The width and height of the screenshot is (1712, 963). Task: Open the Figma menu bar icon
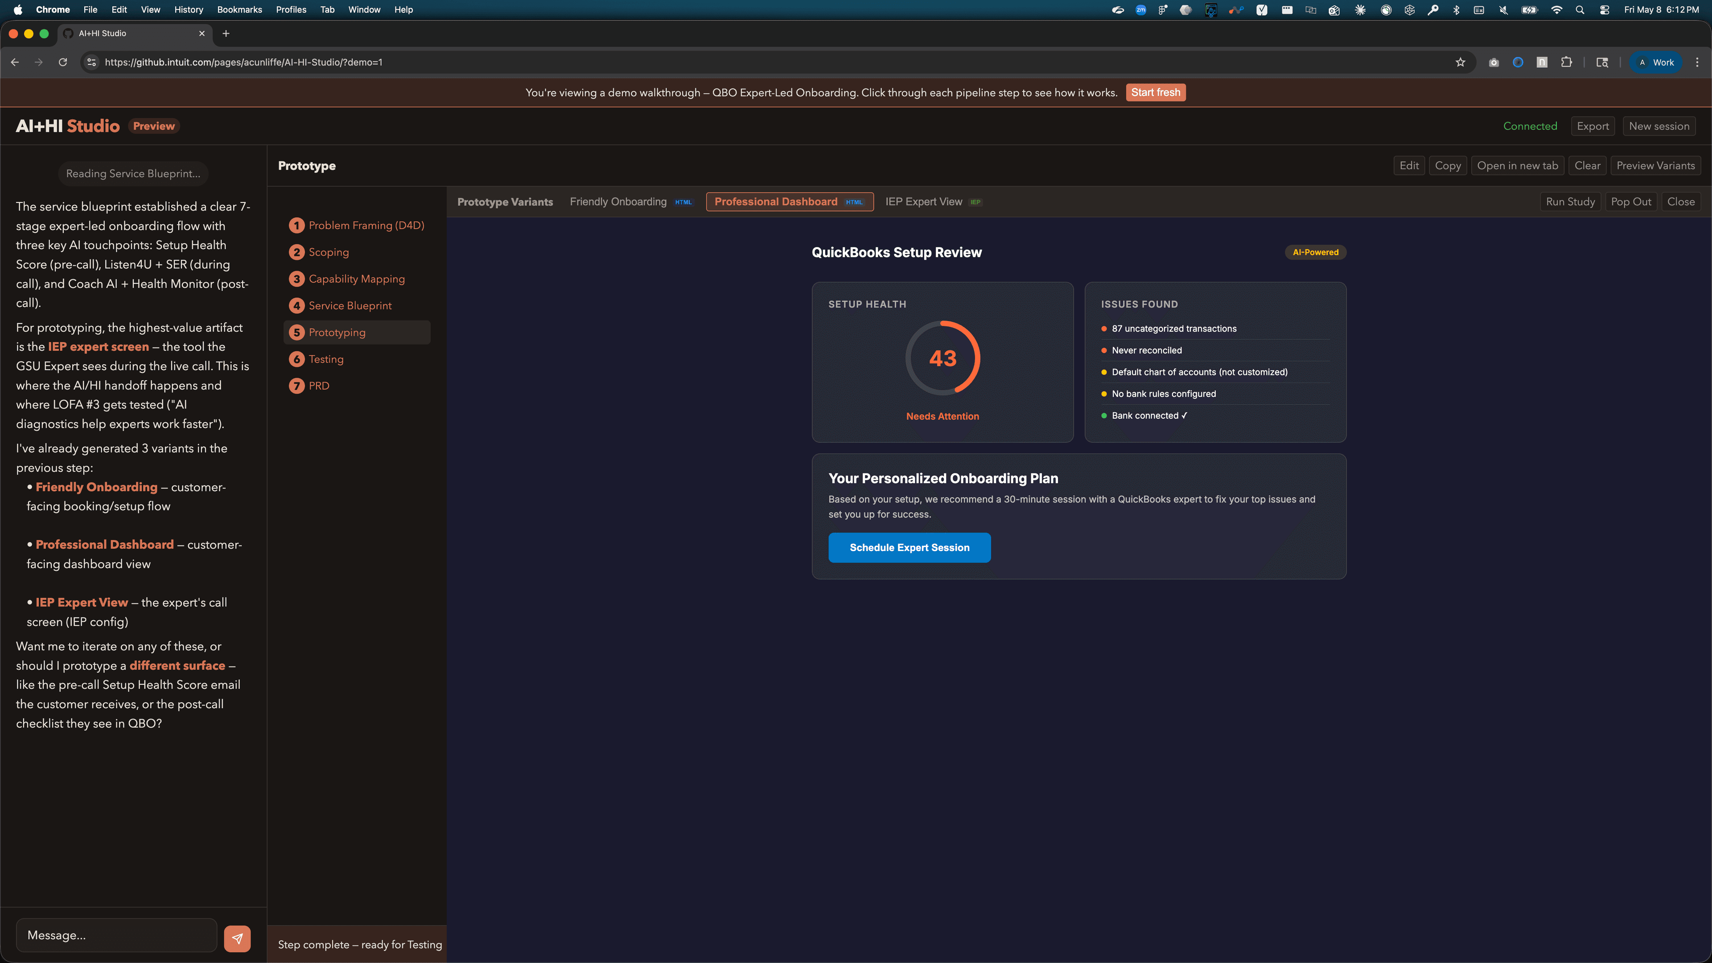1162,9
